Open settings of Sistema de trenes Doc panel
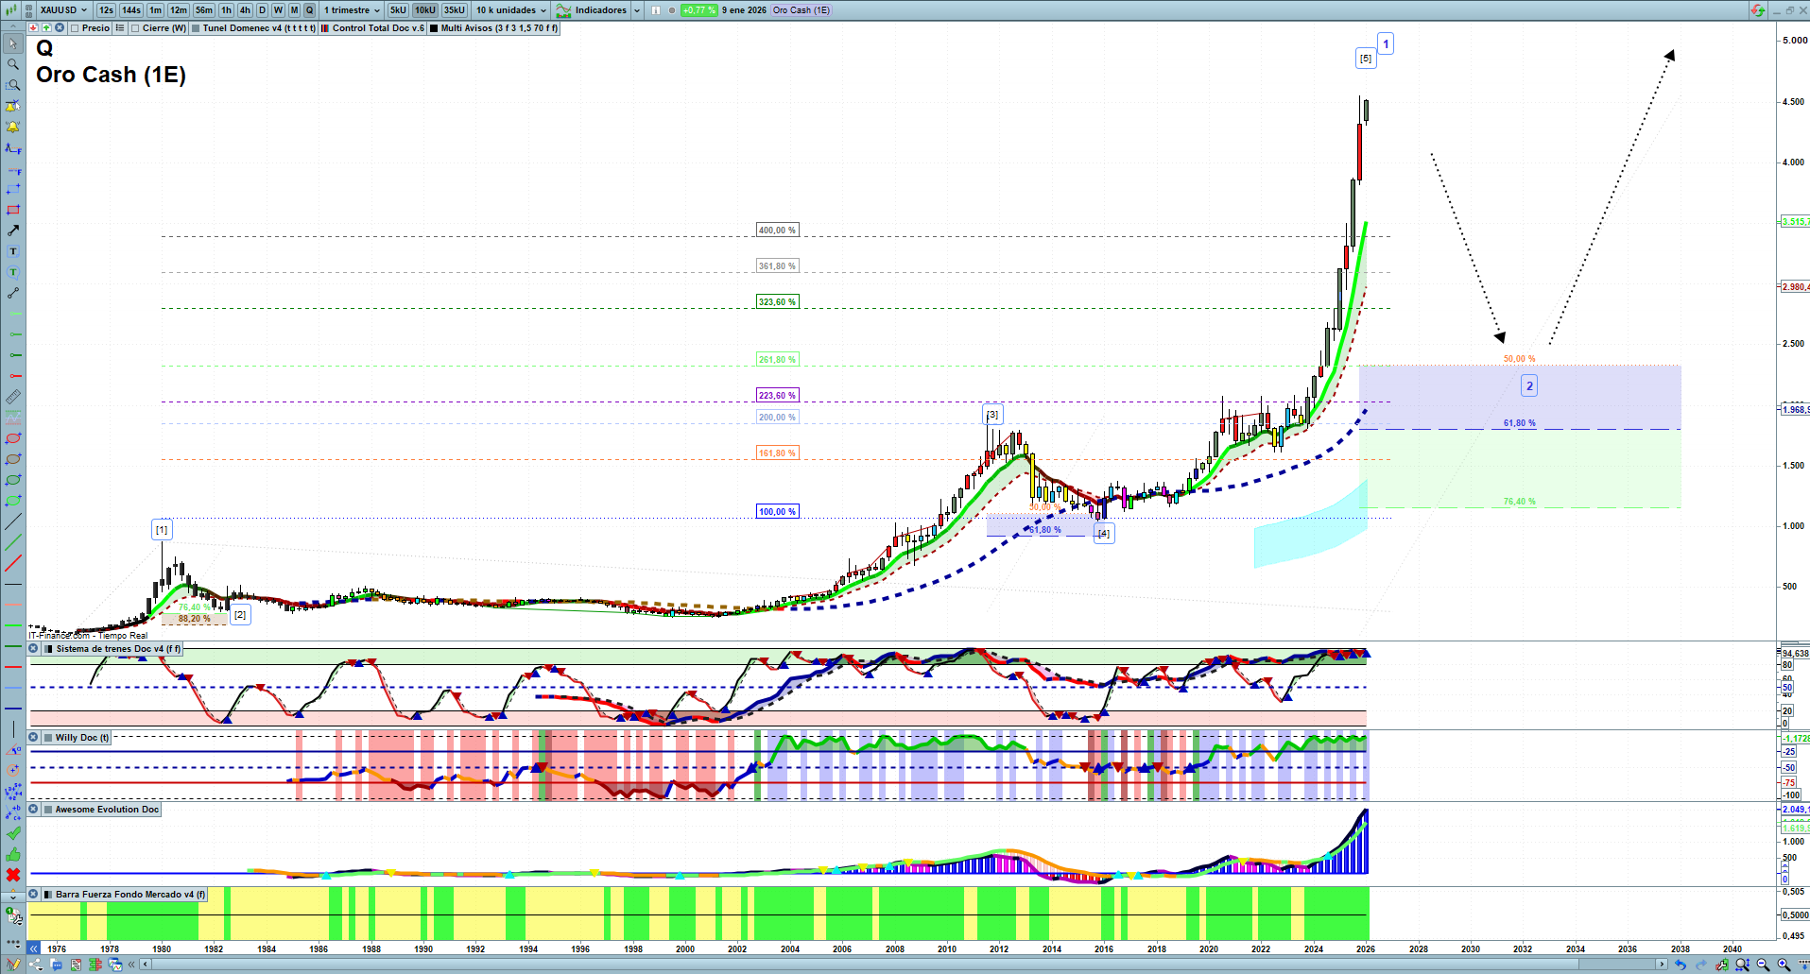This screenshot has height=974, width=1810. point(49,649)
